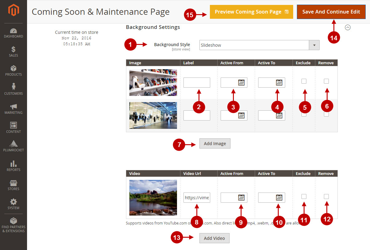Open Active From calendar in video row
370x250 pixels.
click(242, 197)
